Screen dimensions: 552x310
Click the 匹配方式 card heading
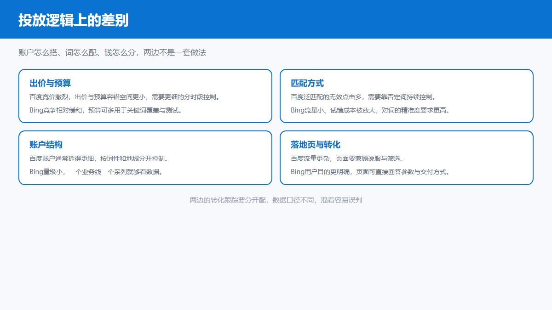pos(307,83)
